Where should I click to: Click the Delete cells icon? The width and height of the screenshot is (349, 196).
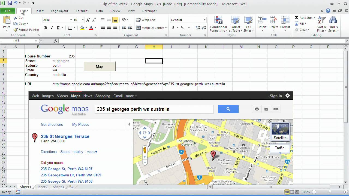[273, 20]
